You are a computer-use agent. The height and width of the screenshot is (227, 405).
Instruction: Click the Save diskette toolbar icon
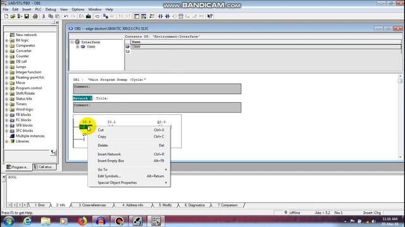tap(27, 16)
